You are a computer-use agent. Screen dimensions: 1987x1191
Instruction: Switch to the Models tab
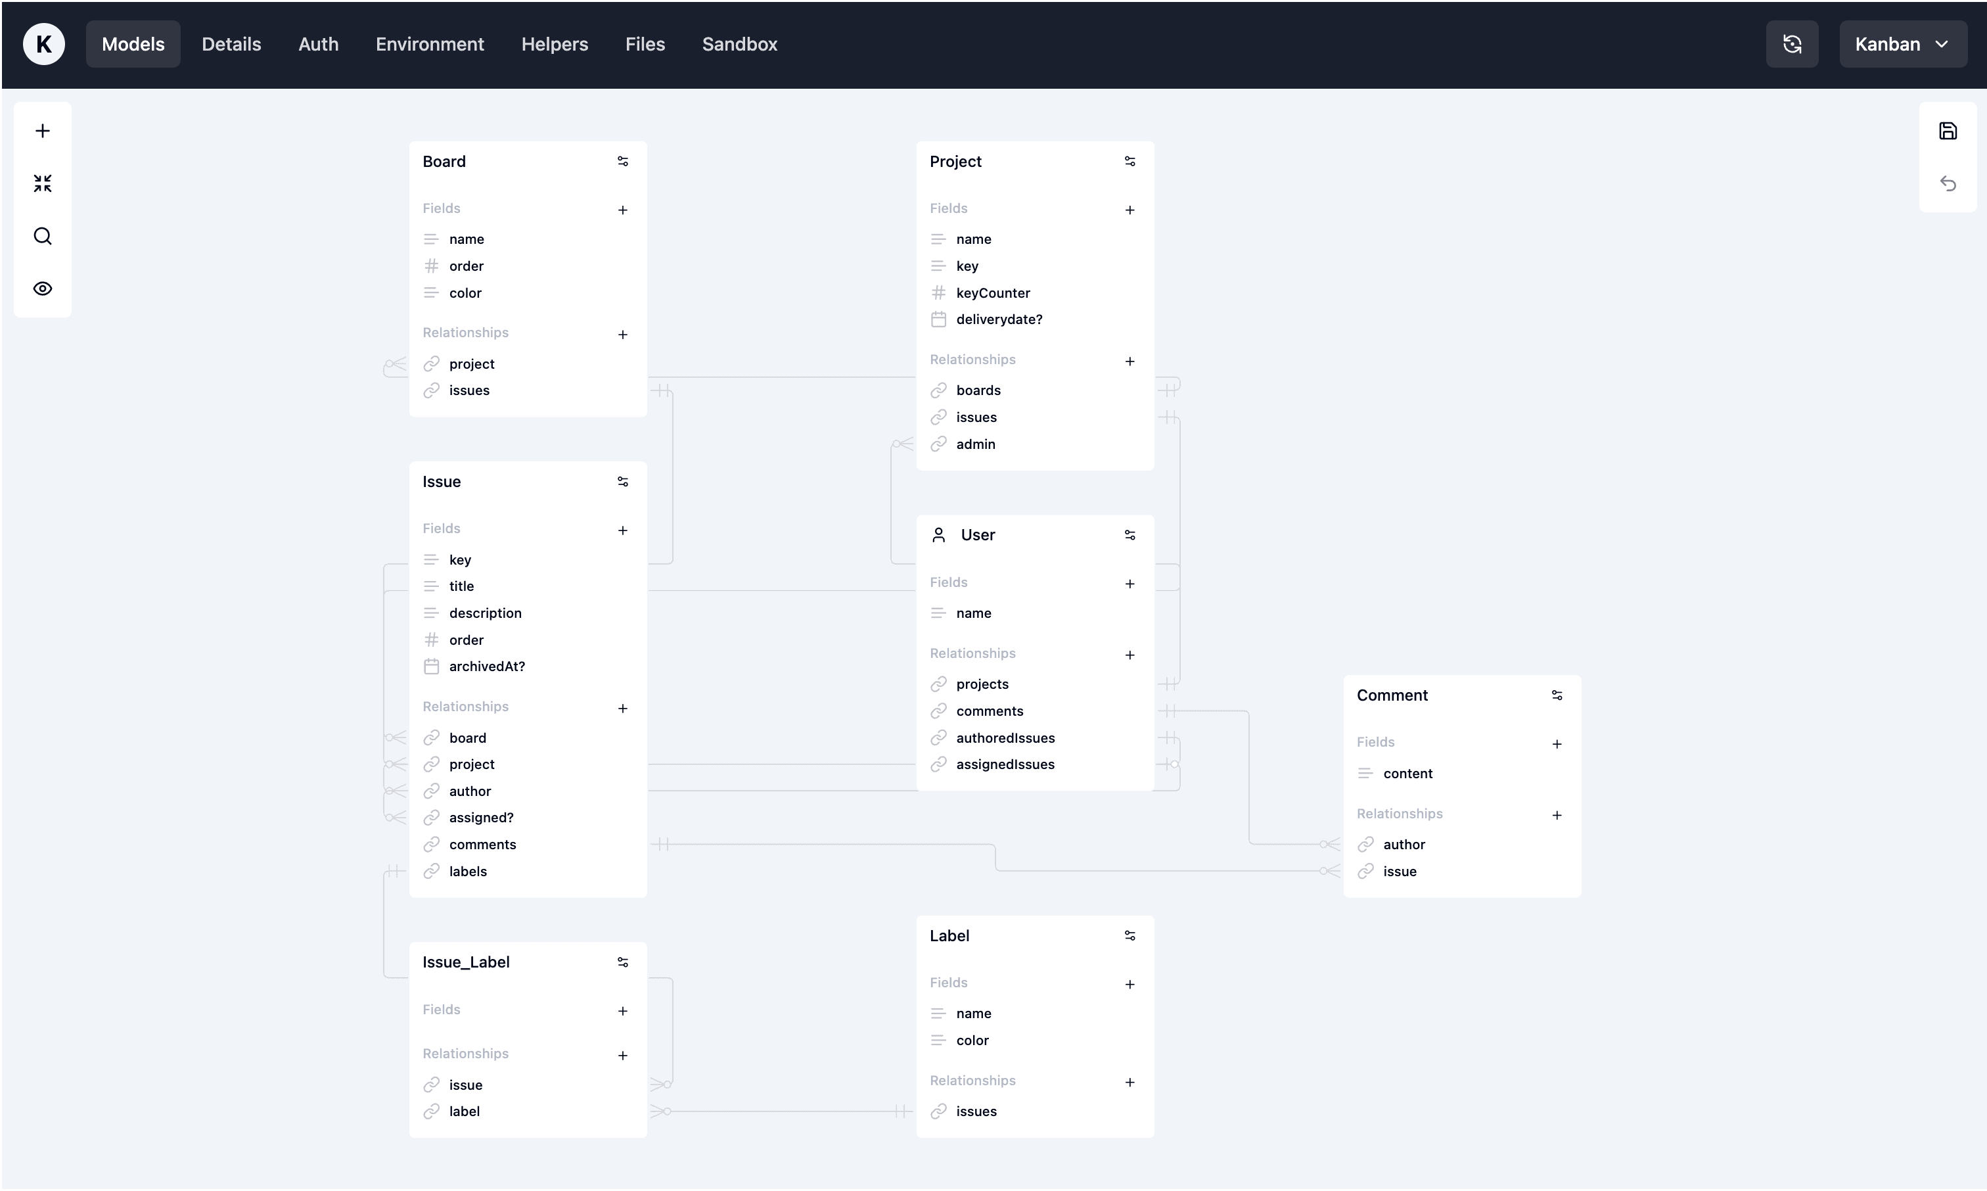coord(133,44)
